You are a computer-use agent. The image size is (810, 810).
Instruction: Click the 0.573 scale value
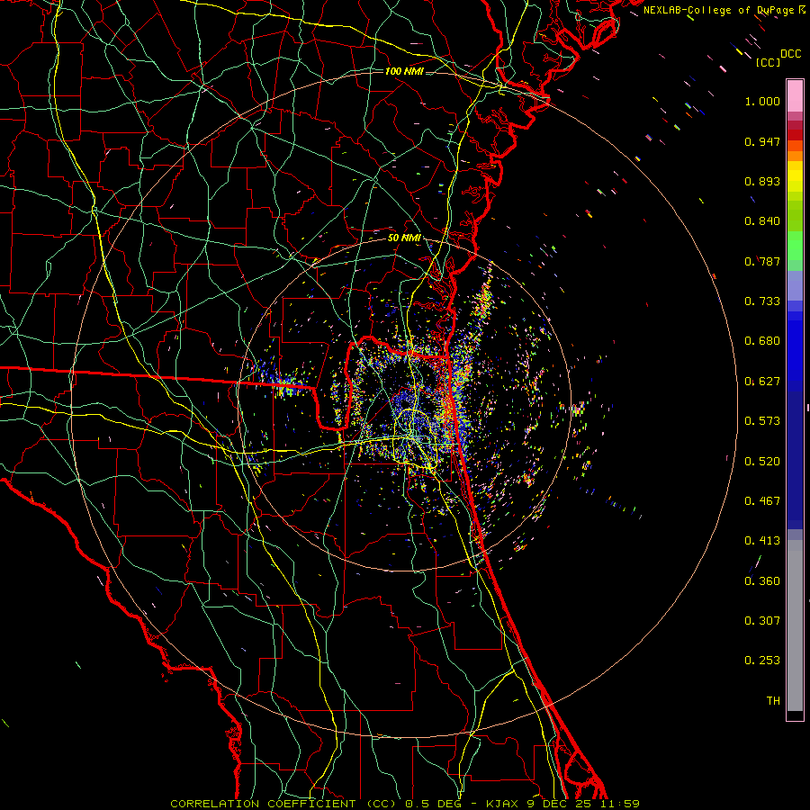pyautogui.click(x=762, y=421)
